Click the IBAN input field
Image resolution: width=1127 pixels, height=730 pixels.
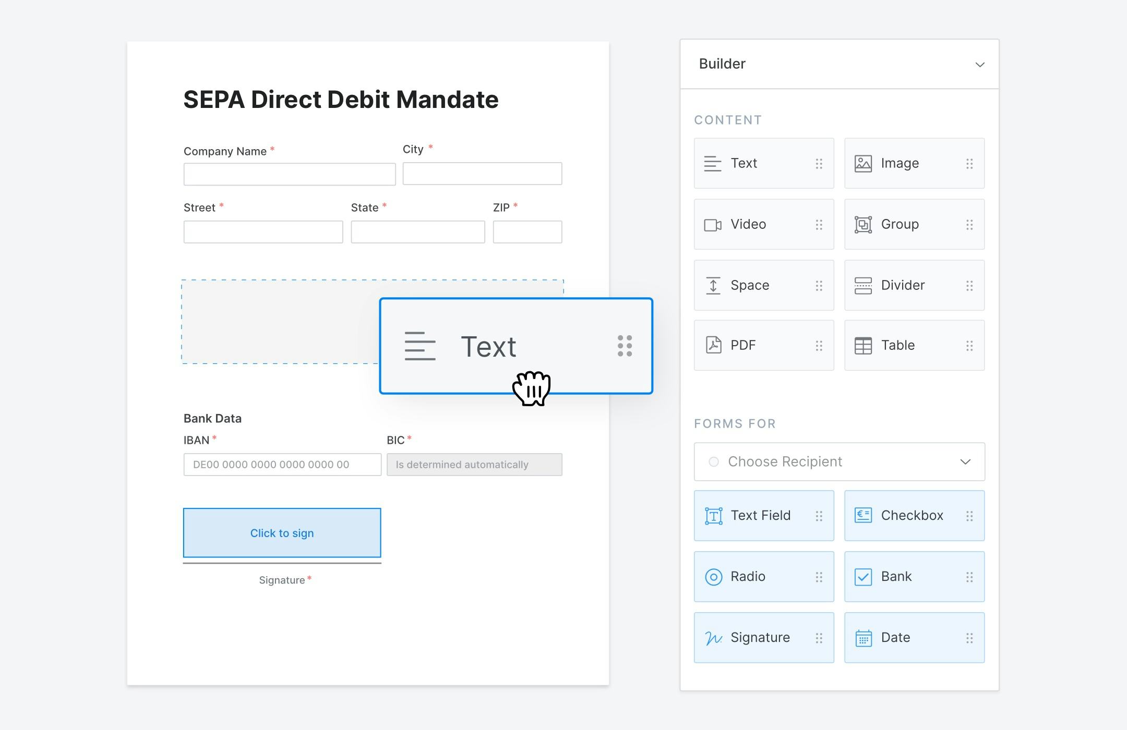click(282, 464)
